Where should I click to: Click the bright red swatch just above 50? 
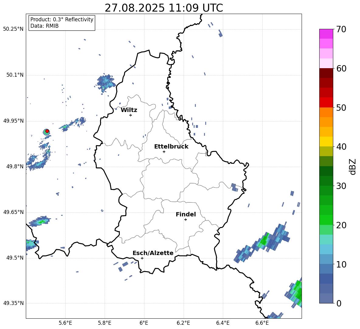(x=326, y=102)
